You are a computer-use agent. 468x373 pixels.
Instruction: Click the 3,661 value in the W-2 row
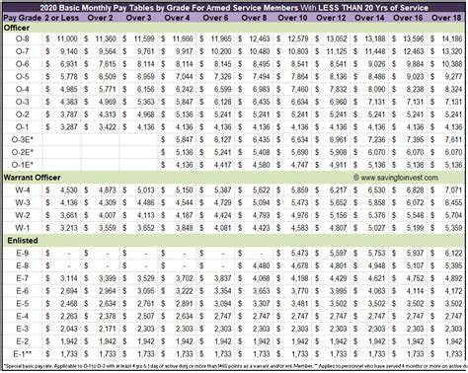(x=69, y=215)
